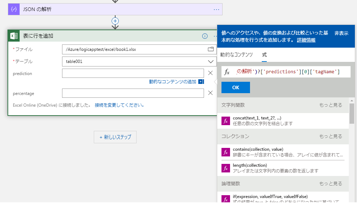Expand the テーブル dropdown showing table001
This screenshot has height=203, width=357.
click(x=211, y=62)
